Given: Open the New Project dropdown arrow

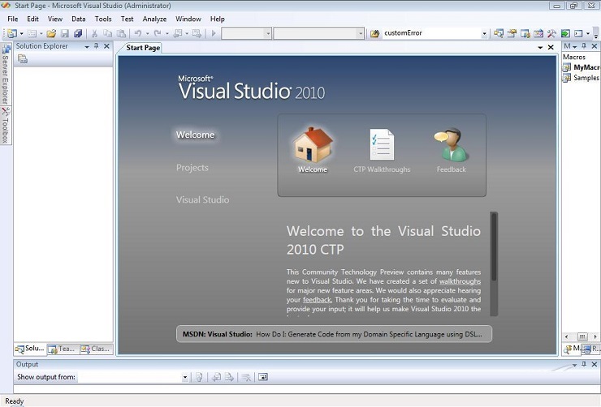Looking at the screenshot, I should (x=21, y=34).
